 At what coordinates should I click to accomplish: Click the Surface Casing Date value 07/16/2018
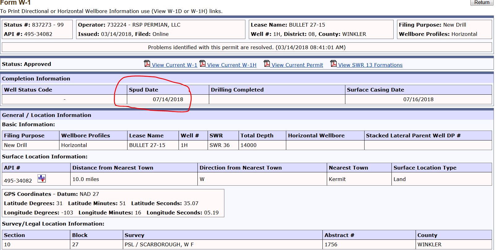(x=418, y=99)
